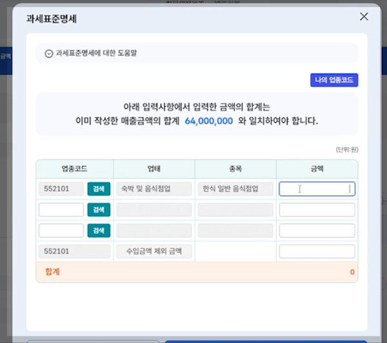Screen dimensions: 387x343
Task: Click the (단위:원) unit label
Action: 347,149
